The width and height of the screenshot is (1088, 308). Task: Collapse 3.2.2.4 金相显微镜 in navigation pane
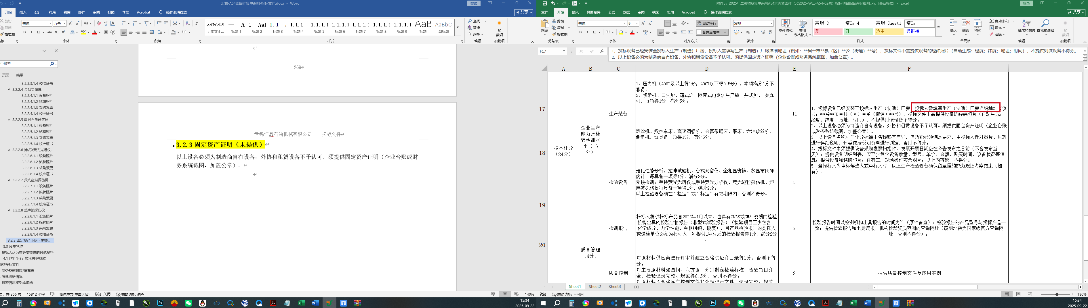pyautogui.click(x=9, y=89)
